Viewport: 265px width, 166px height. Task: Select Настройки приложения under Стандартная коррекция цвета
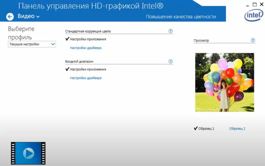pyautogui.click(x=88, y=39)
